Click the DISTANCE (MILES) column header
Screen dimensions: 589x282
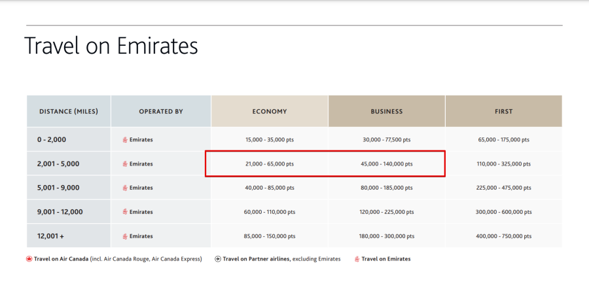[69, 111]
